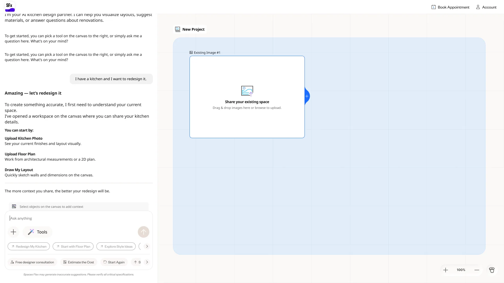The width and height of the screenshot is (504, 283).
Task: Click the zoom out minus icon
Action: coord(477,270)
